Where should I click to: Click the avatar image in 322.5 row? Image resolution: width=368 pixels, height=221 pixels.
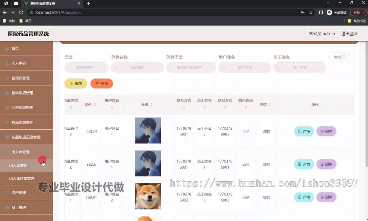click(x=148, y=163)
